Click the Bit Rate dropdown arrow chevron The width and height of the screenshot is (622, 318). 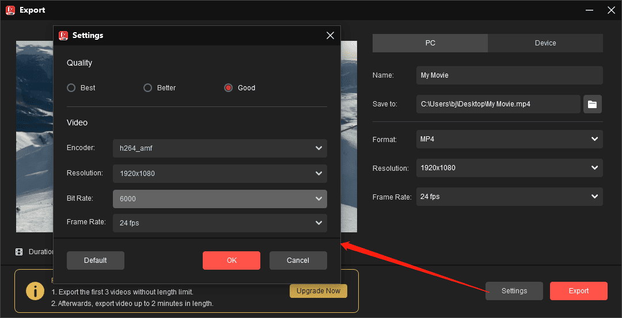click(318, 199)
